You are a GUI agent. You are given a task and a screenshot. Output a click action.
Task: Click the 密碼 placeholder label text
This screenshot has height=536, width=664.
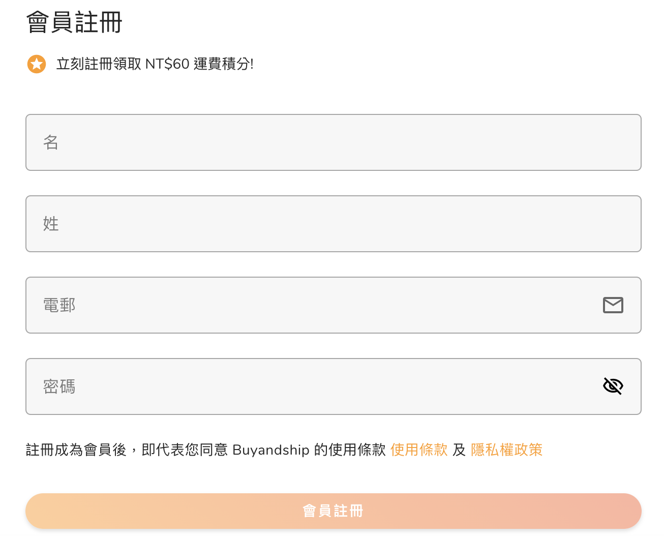tap(59, 386)
